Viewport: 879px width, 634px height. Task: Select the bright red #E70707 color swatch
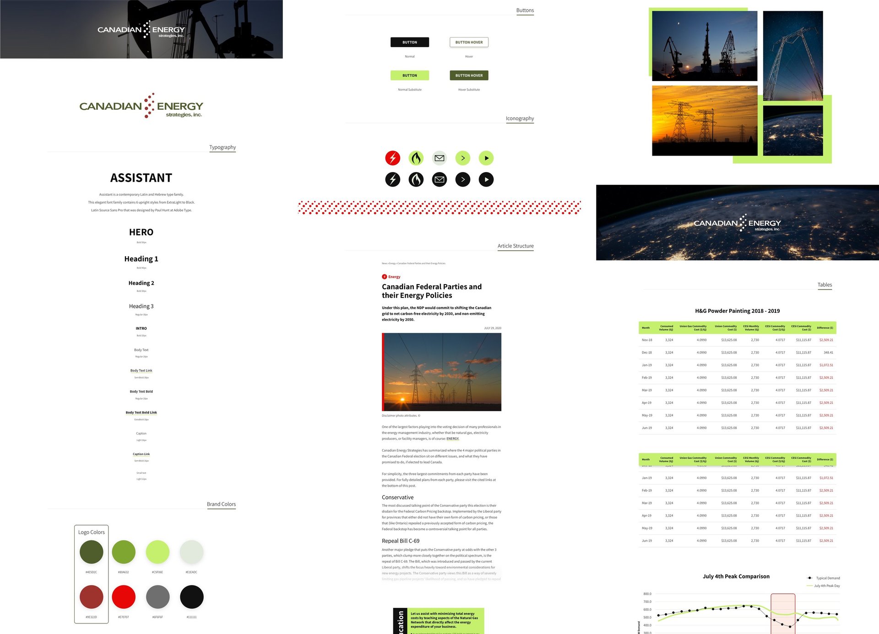(124, 597)
